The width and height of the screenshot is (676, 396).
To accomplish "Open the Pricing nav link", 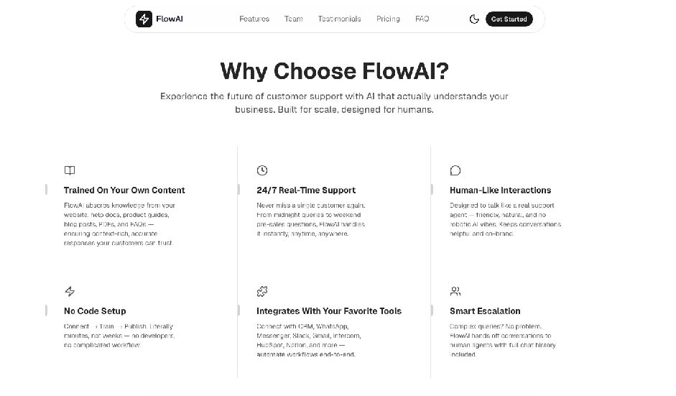I will point(388,19).
